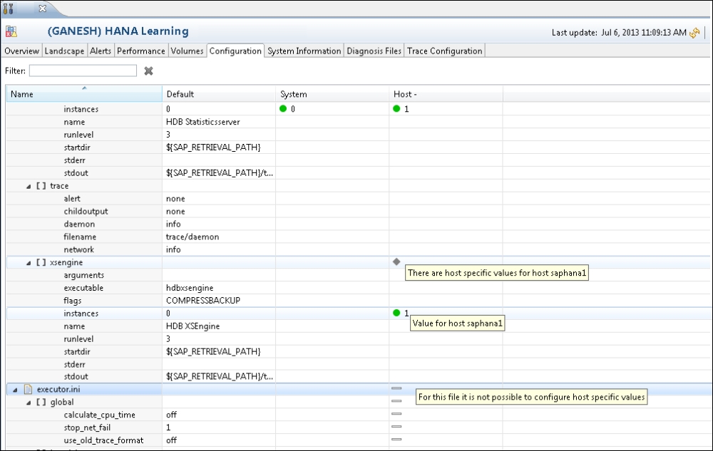The width and height of the screenshot is (713, 451).
Task: Click the dash icon in the global row
Action: (396, 401)
